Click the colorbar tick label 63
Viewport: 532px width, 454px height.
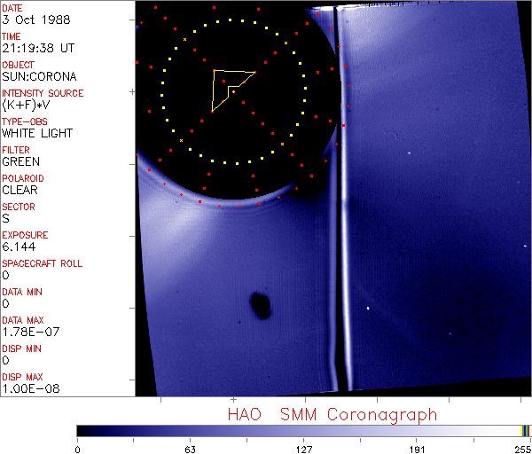coord(190,448)
